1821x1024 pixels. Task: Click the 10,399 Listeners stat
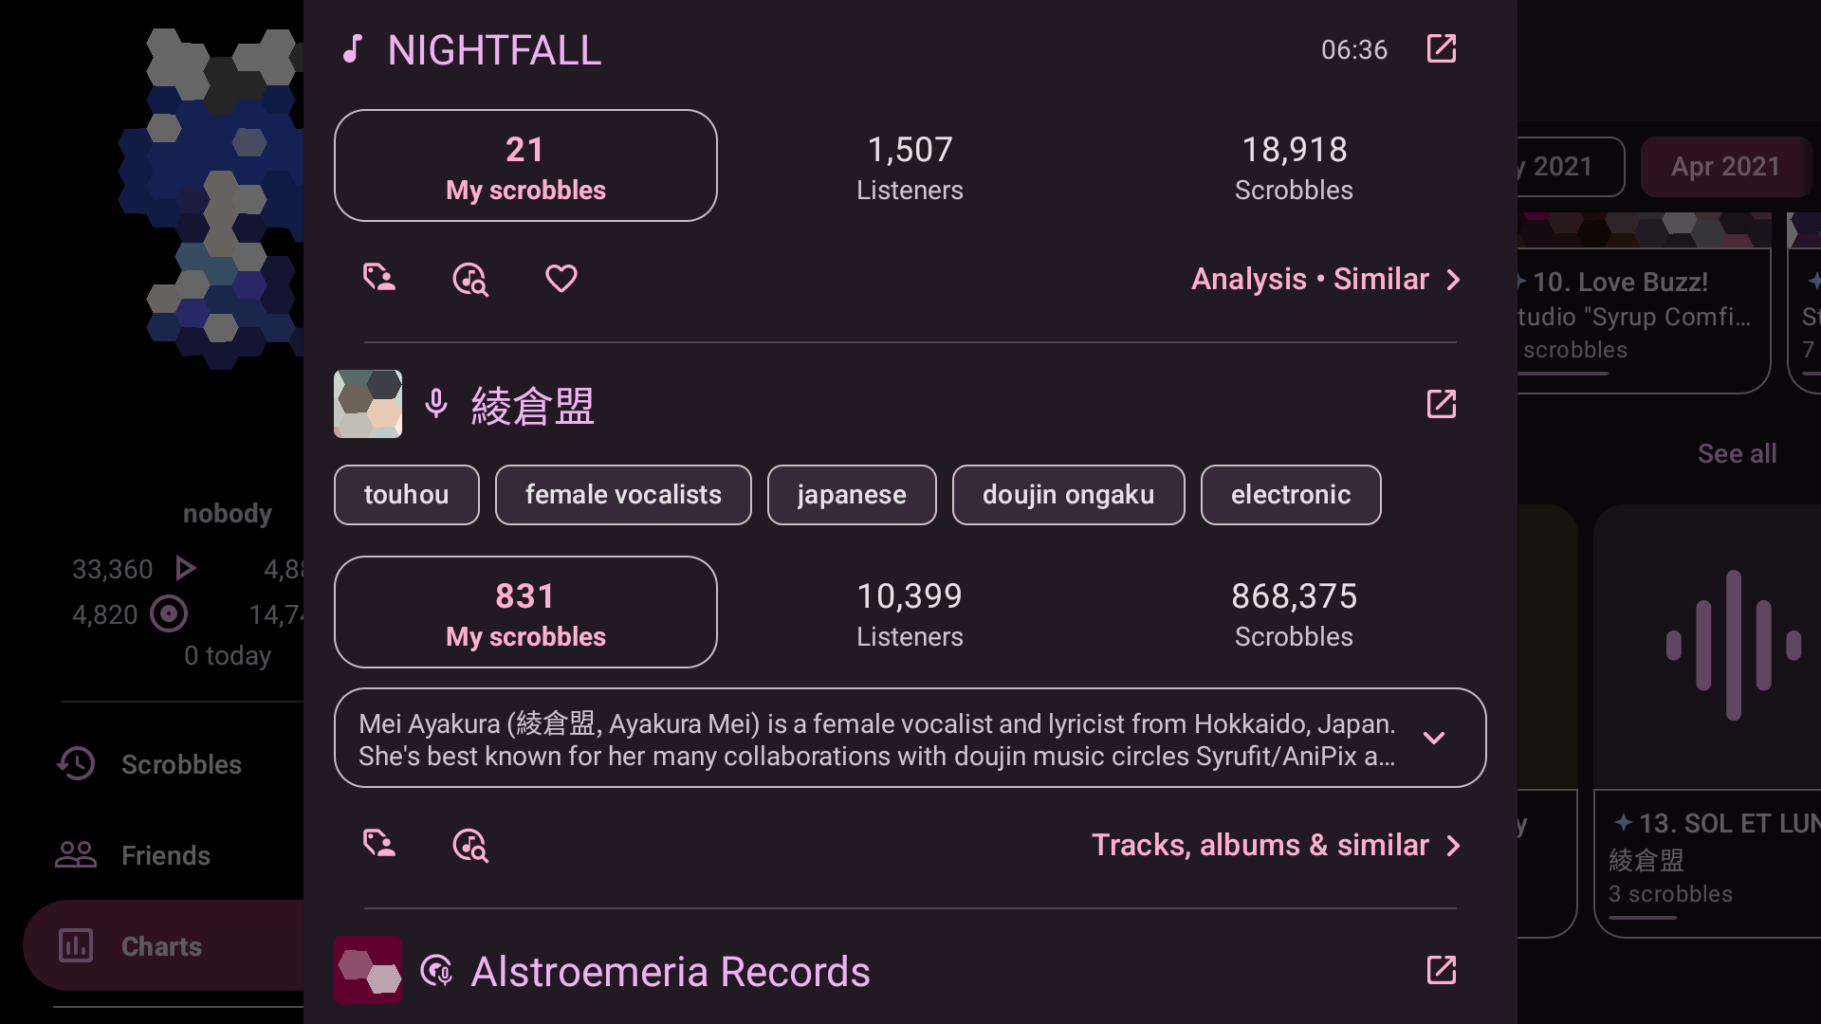[910, 613]
